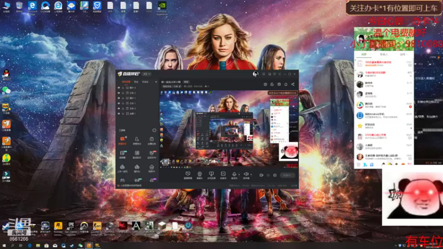
Task: Open the 消息 tab in QQ
Action: (x=364, y=54)
